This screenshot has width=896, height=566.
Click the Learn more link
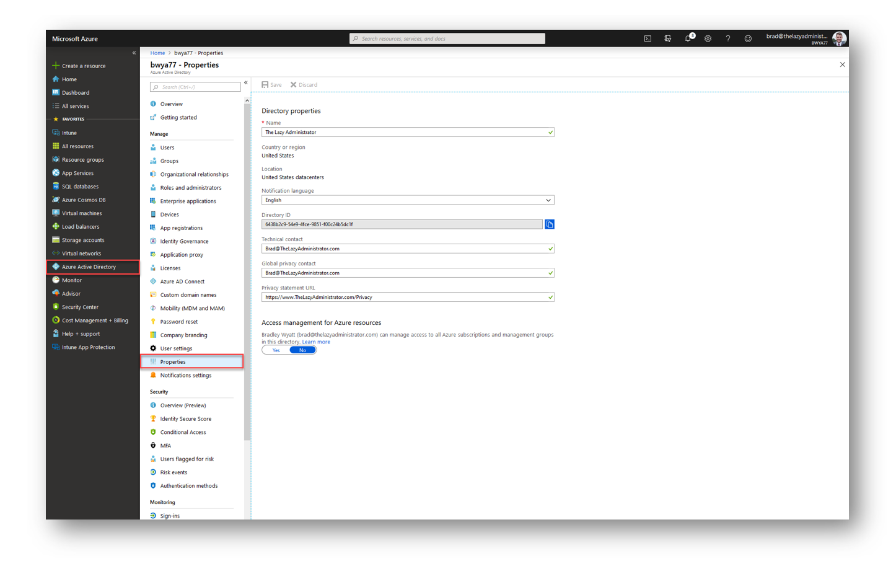point(316,342)
